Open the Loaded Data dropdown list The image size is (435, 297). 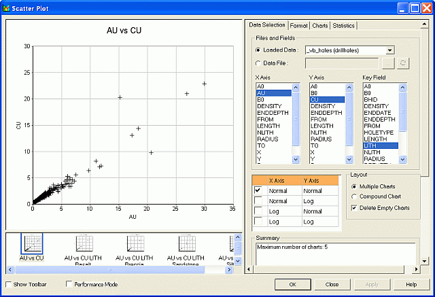point(390,50)
